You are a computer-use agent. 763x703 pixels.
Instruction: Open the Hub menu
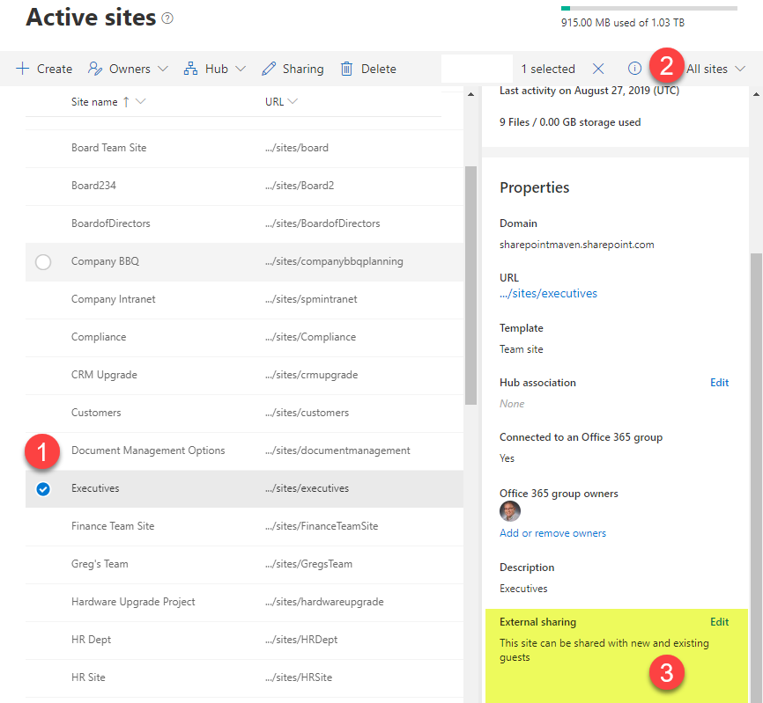click(214, 69)
